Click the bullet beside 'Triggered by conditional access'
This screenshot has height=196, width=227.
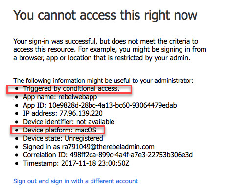tap(17, 89)
